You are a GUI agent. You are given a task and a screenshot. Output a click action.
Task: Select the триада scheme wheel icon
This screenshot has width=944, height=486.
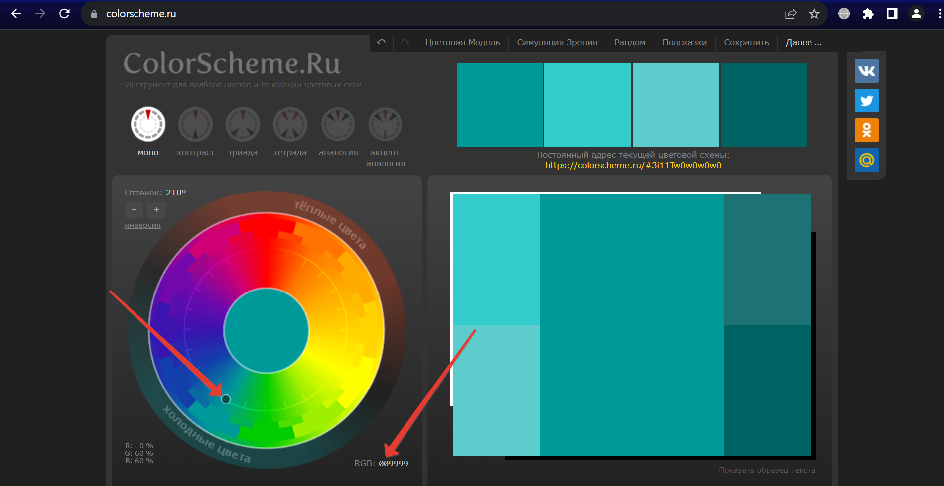243,124
